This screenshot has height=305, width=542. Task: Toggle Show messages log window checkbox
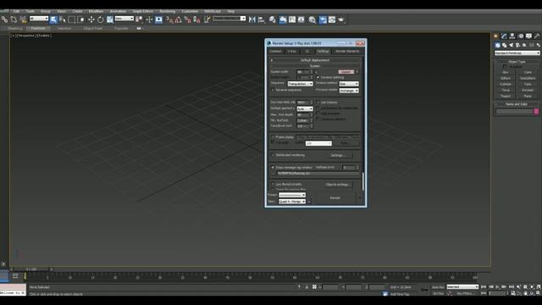273,168
